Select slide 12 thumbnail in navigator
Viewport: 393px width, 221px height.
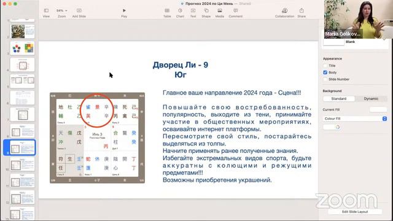pyautogui.click(x=22, y=197)
